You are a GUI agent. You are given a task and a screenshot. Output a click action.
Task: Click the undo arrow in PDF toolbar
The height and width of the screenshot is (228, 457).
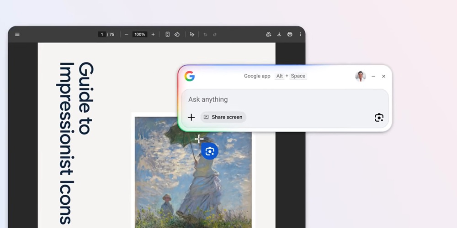205,34
